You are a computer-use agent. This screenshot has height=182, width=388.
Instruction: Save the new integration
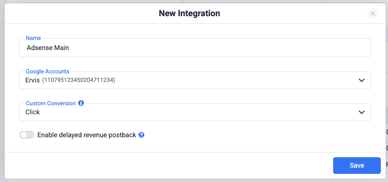point(357,165)
